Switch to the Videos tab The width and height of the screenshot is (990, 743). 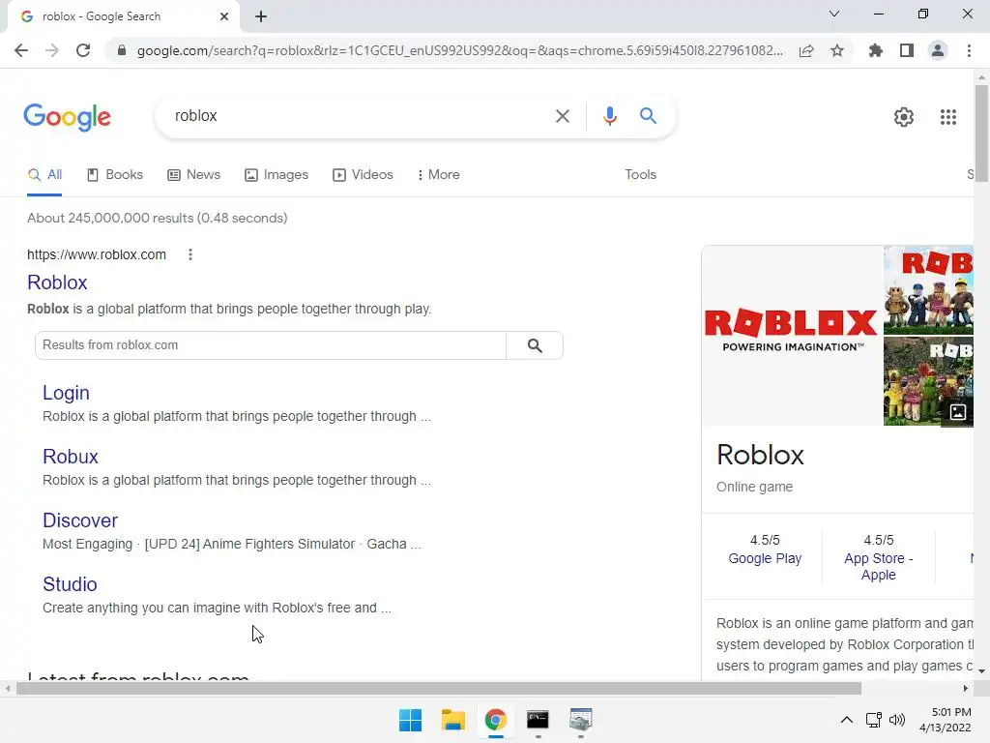[364, 175]
